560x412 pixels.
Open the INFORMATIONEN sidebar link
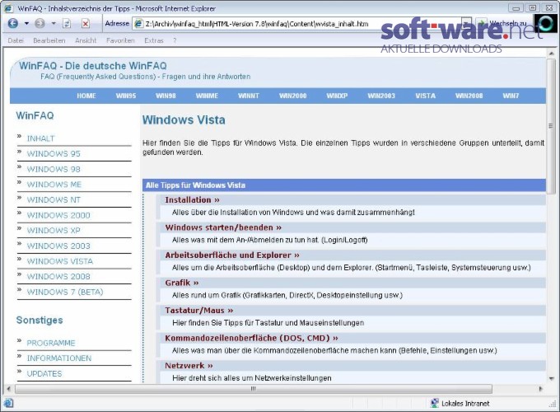59,358
